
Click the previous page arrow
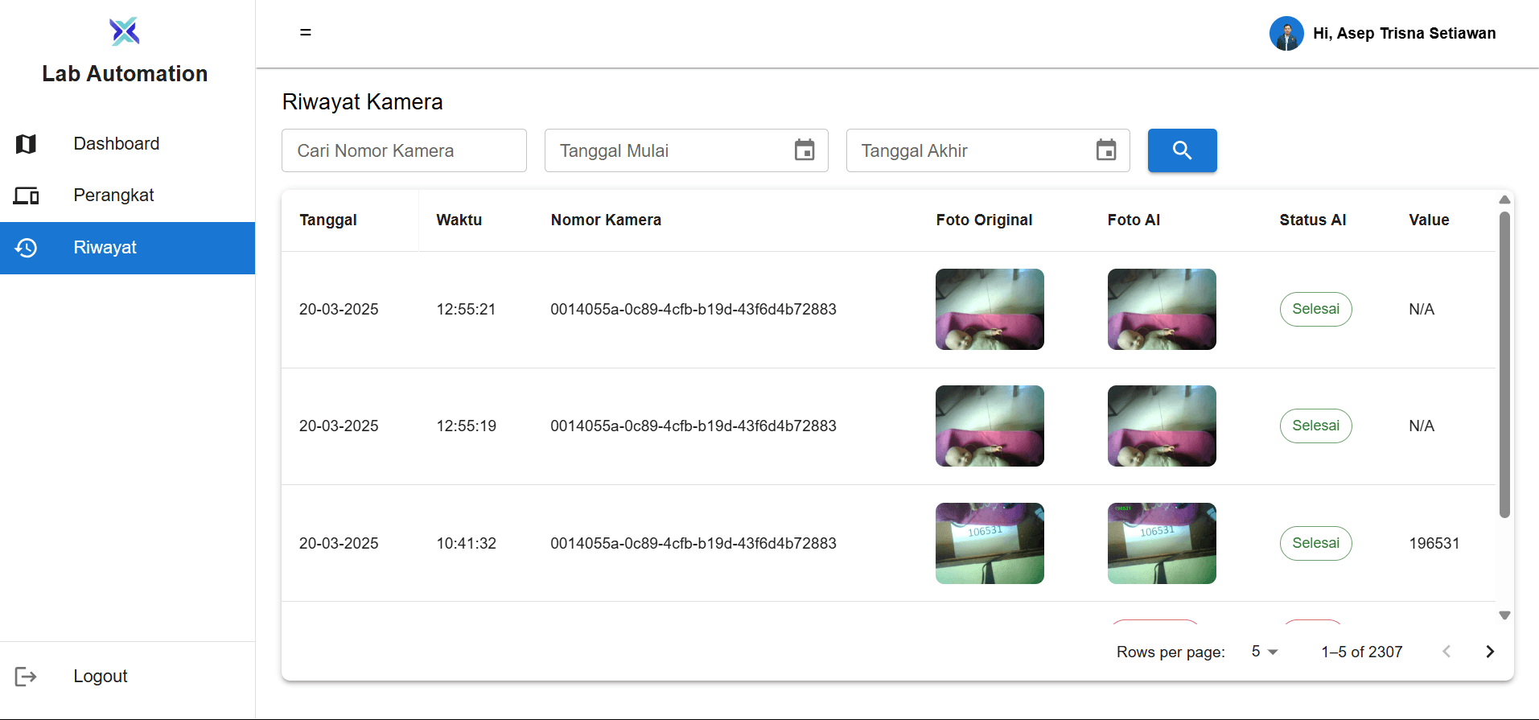coord(1446,652)
